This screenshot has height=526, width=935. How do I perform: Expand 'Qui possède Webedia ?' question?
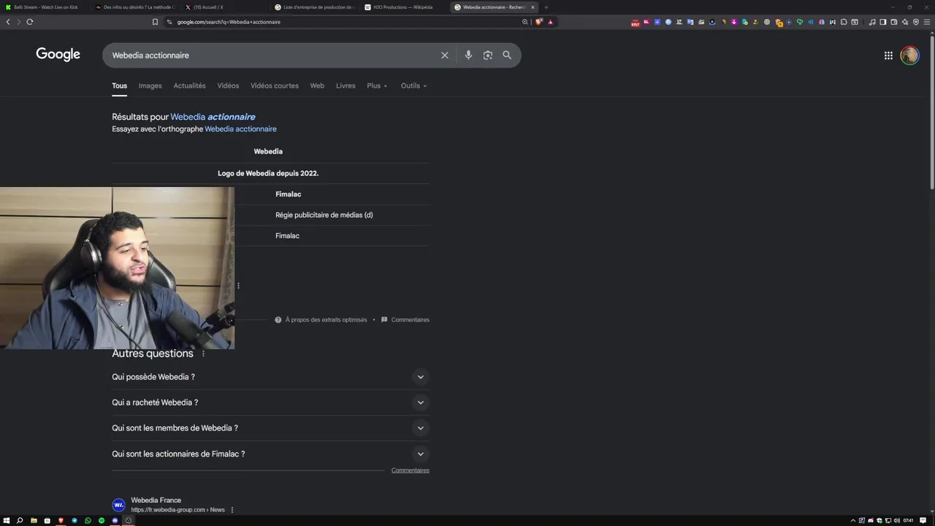pos(270,377)
